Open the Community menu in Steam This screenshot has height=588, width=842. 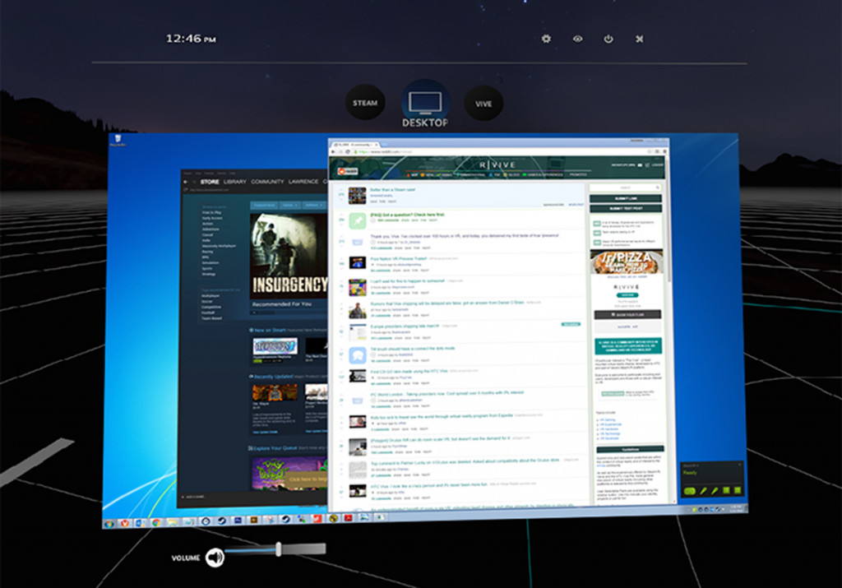[x=267, y=182]
